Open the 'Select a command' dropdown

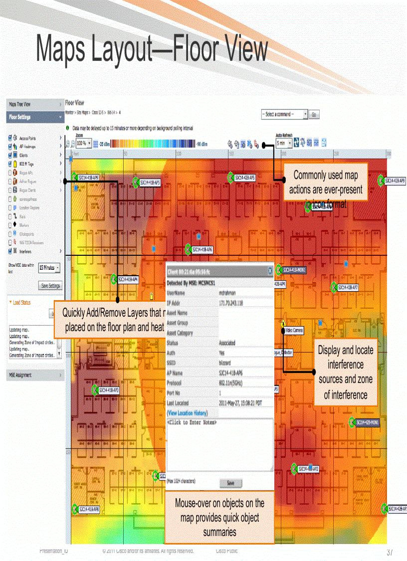[284, 114]
